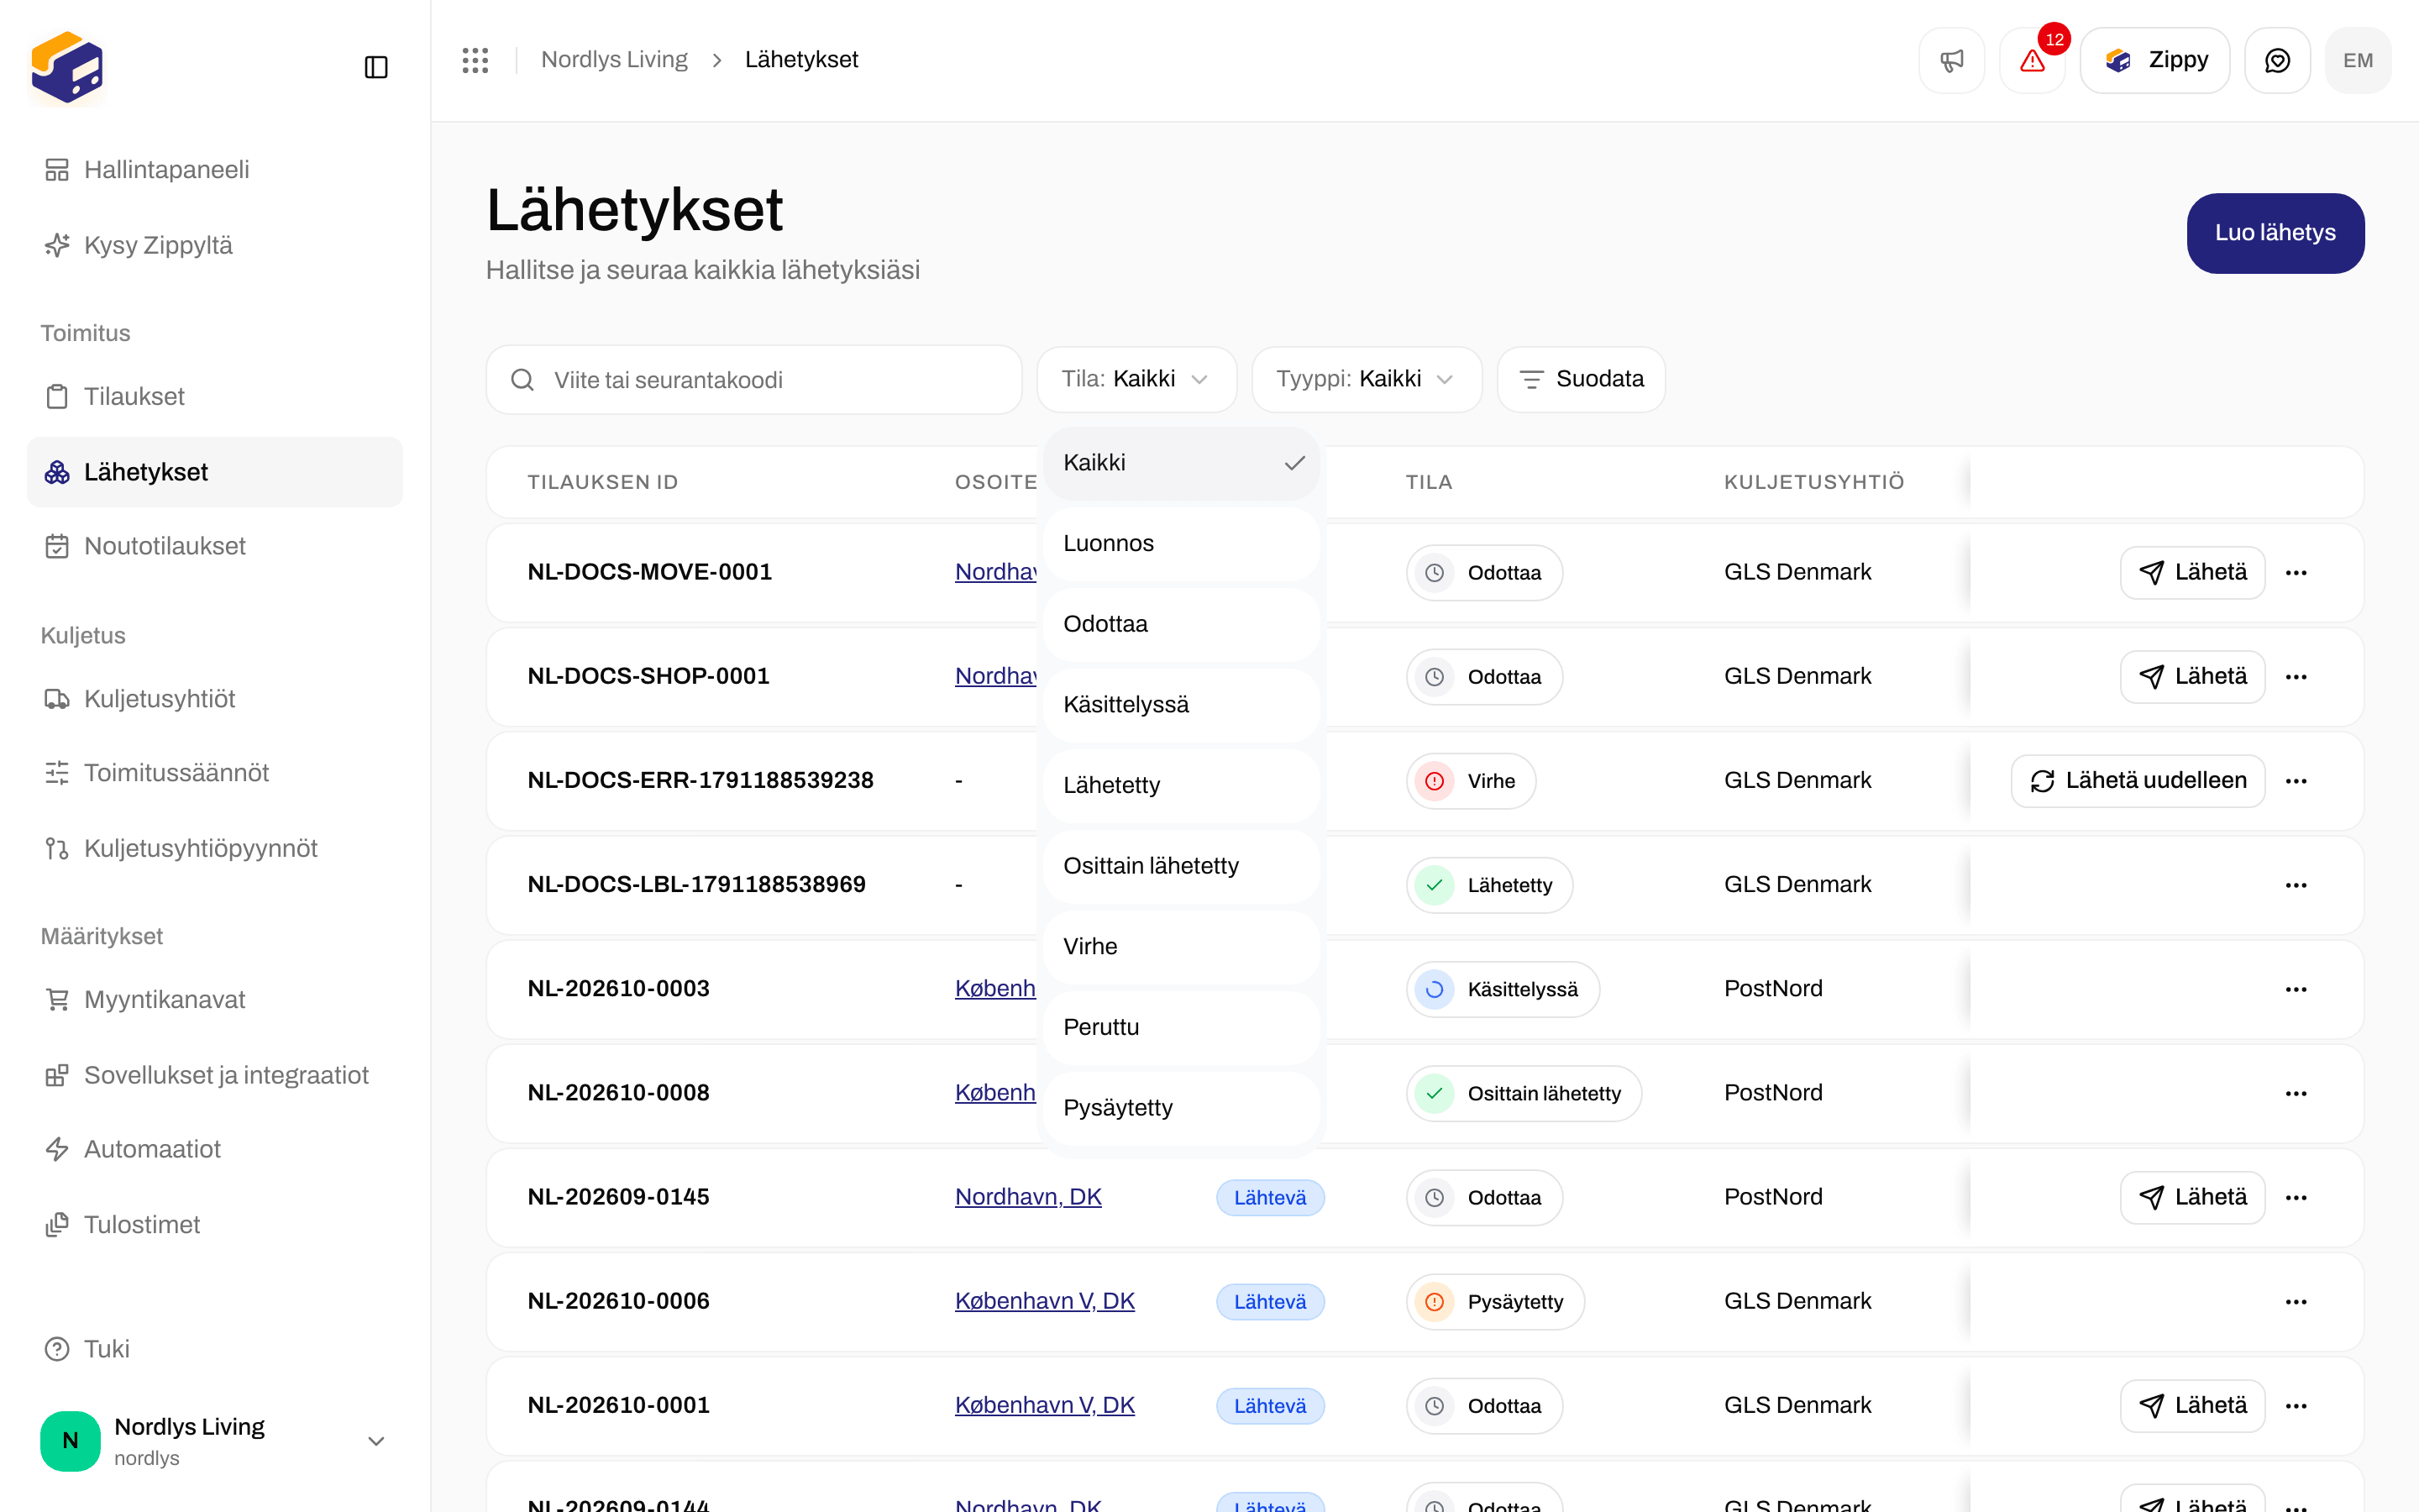This screenshot has height=1512, width=2419.
Task: Open alerts with 12 notifications
Action: point(2032,60)
